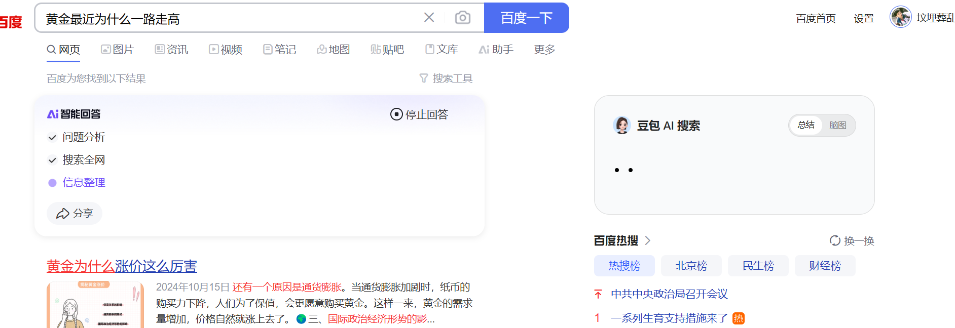Select the 总结 option in Doubao panel
Viewport: 955px width, 328px height.
(806, 125)
